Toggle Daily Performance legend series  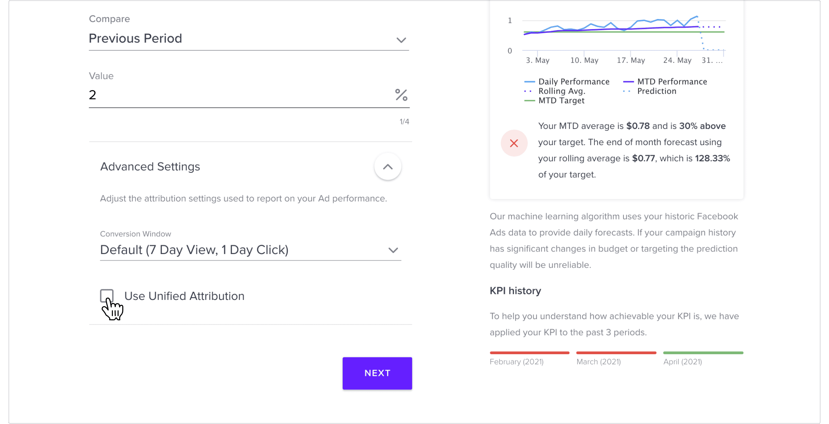point(567,82)
